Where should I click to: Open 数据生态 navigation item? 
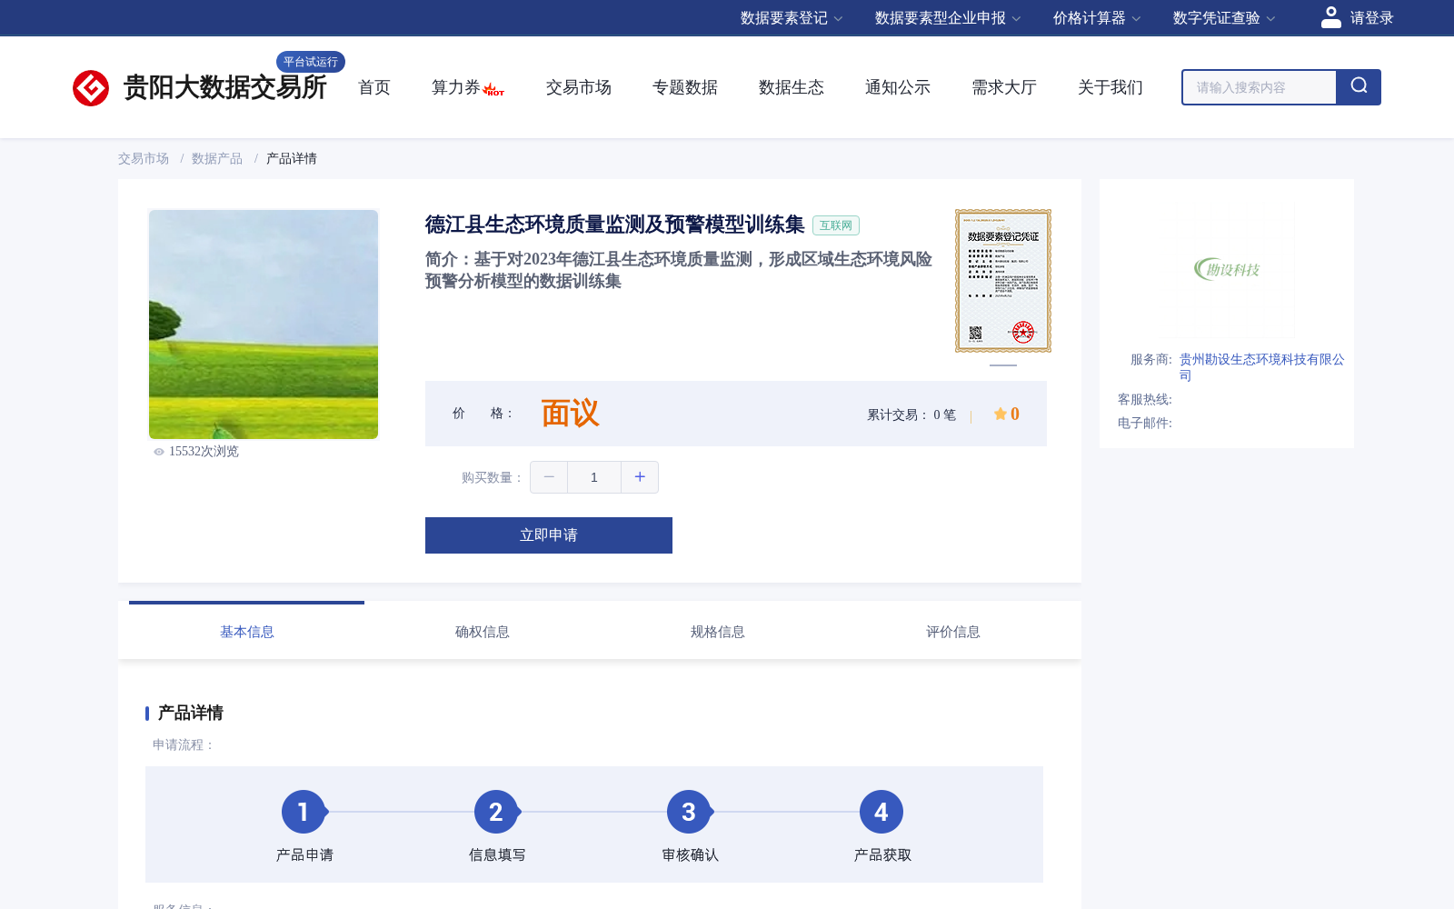pos(792,87)
